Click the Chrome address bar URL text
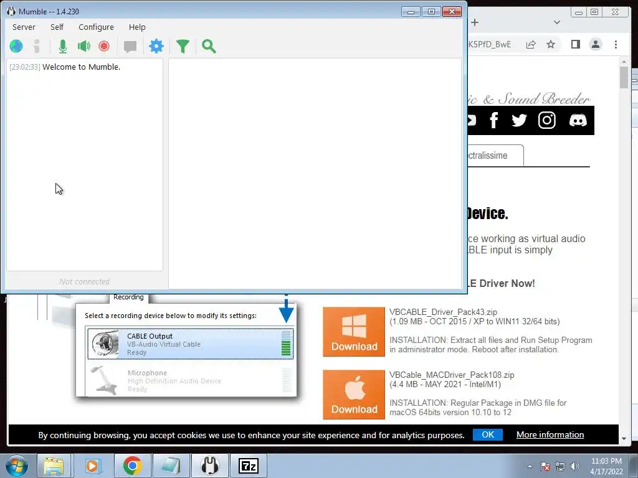 [x=490, y=44]
